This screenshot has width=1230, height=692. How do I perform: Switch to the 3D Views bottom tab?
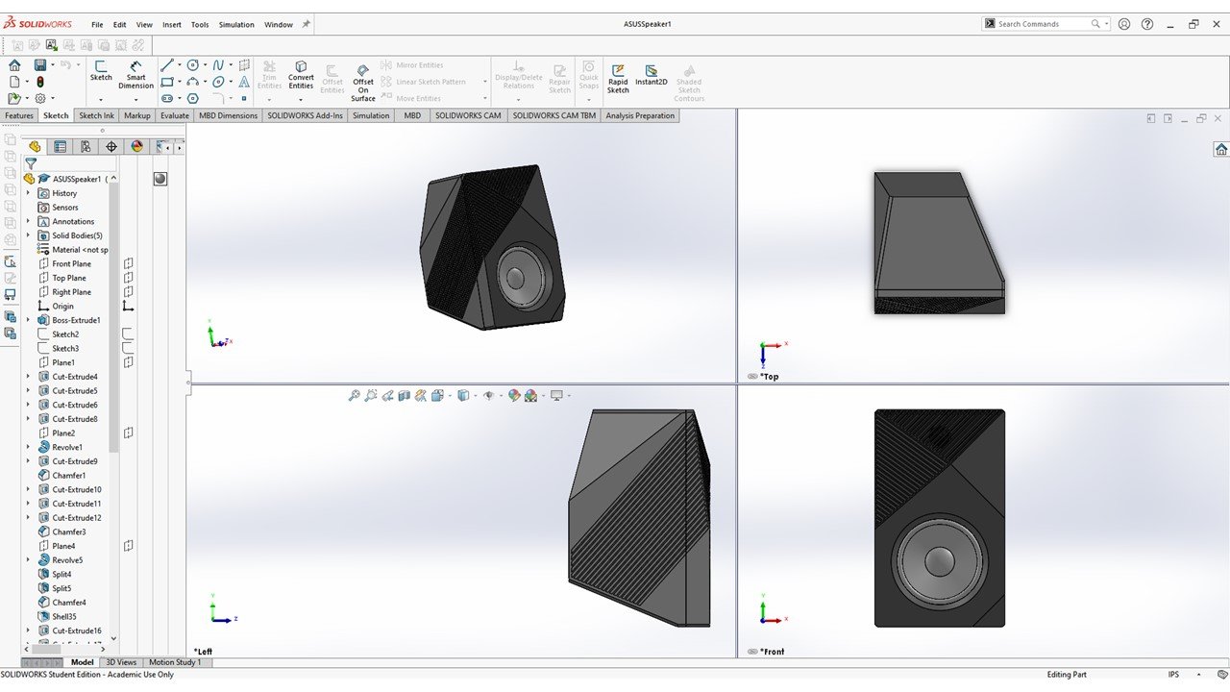click(x=121, y=662)
